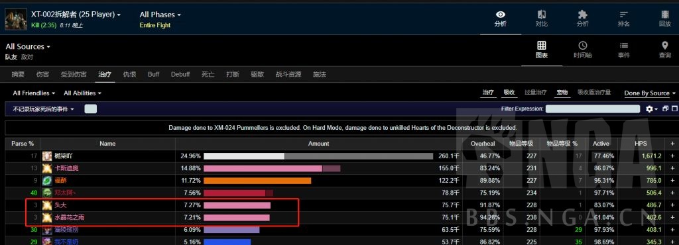Open the puzzle-piece 分析 view

point(582,19)
